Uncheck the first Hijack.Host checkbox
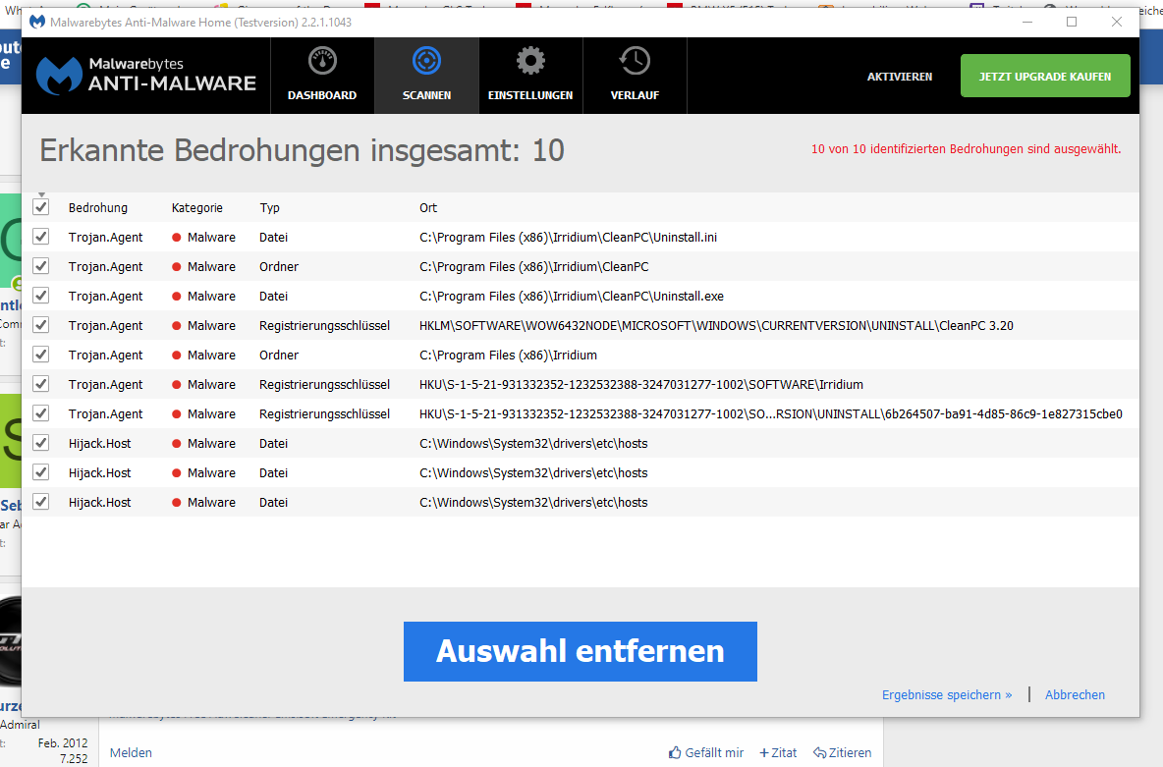The width and height of the screenshot is (1163, 767). (x=41, y=443)
